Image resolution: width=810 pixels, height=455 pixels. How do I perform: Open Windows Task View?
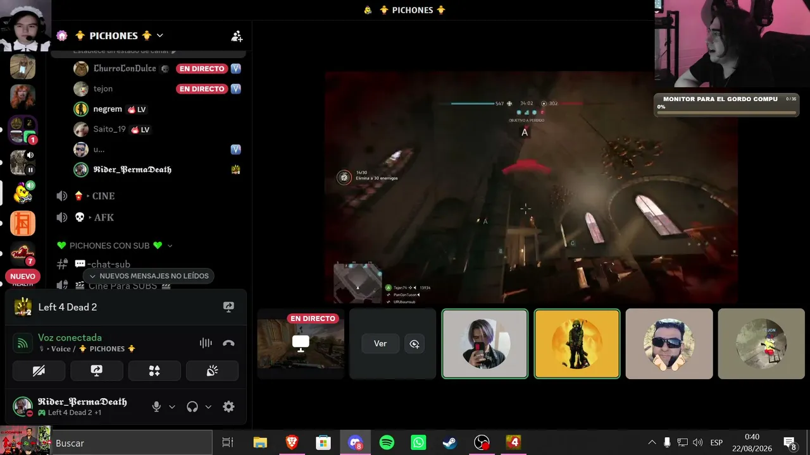click(228, 443)
